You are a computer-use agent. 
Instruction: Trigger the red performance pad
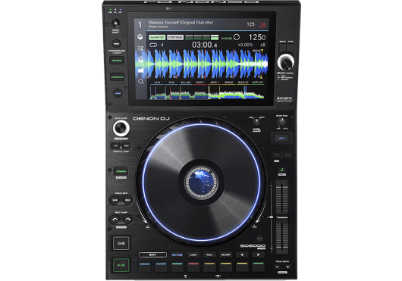pos(193,267)
